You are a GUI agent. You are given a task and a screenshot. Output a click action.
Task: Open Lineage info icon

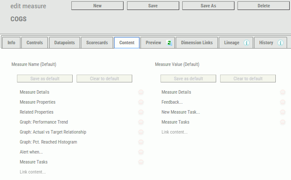[247, 43]
